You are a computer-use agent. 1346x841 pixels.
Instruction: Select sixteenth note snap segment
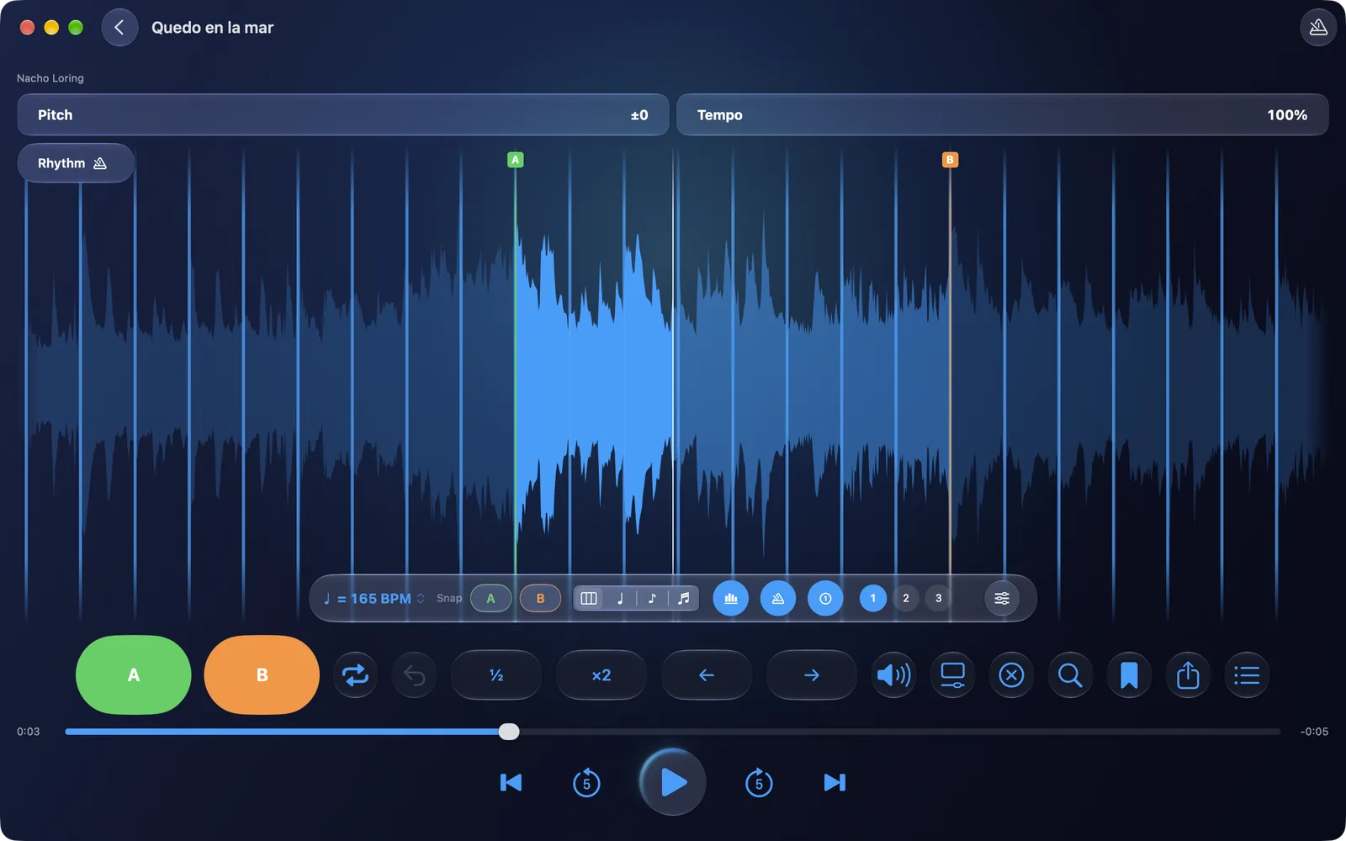(683, 598)
